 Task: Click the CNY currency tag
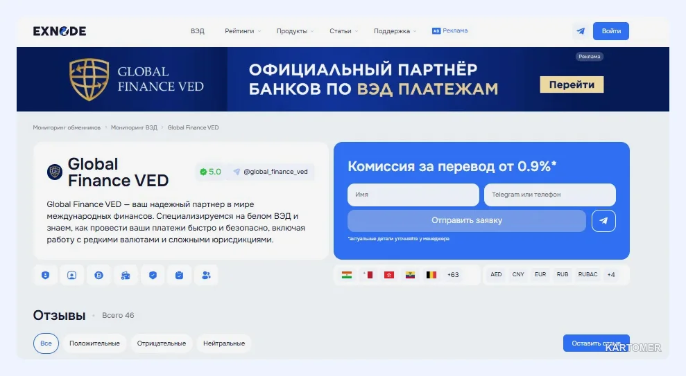[518, 275]
